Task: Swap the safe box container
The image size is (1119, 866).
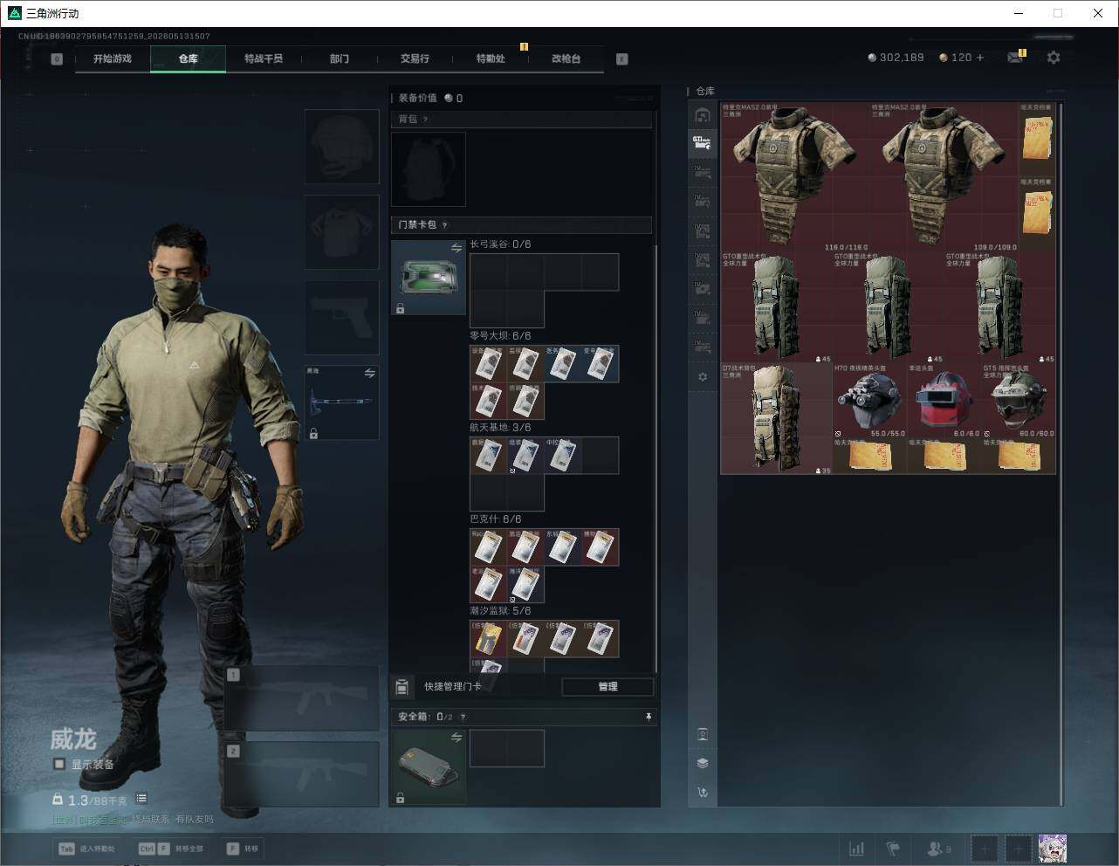Action: click(457, 738)
